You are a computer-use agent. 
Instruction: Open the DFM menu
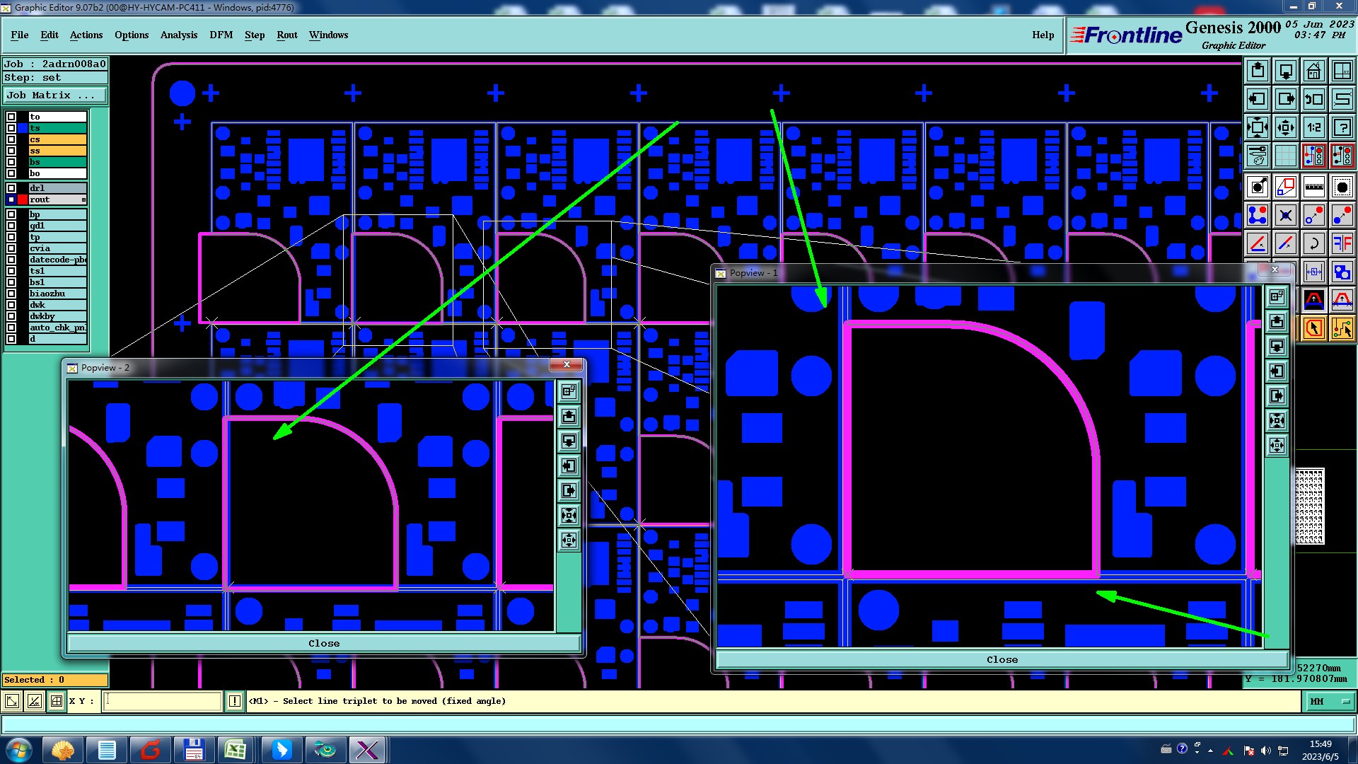(x=221, y=35)
